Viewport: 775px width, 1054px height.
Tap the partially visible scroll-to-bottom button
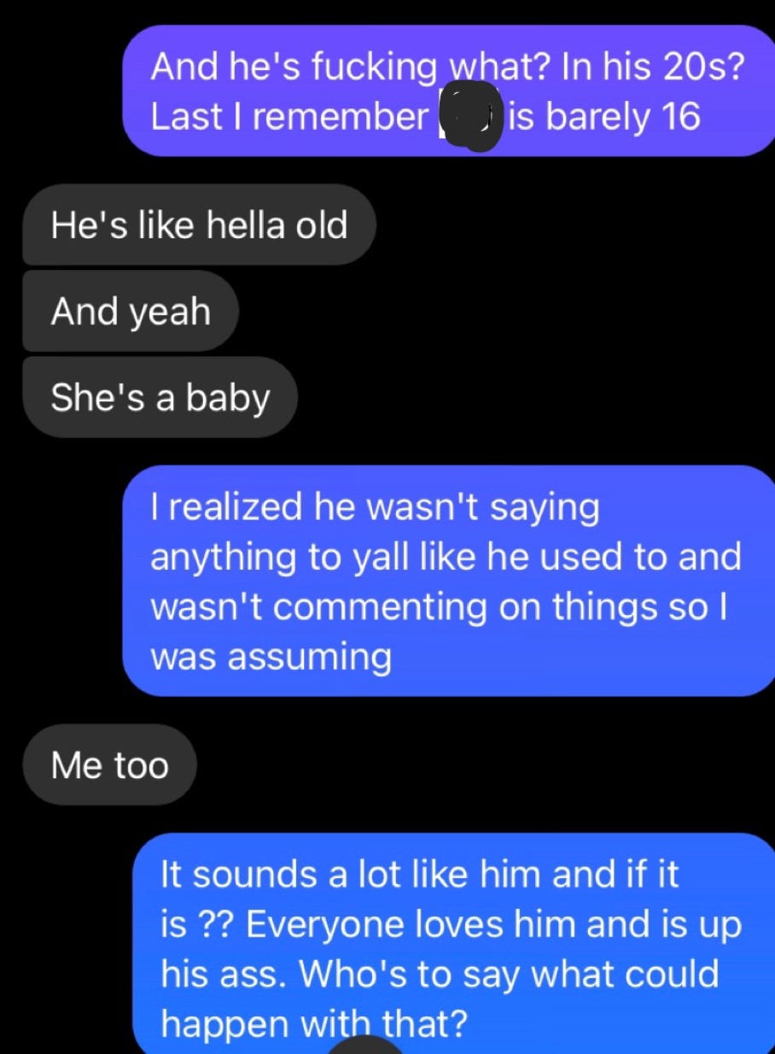(366, 1045)
